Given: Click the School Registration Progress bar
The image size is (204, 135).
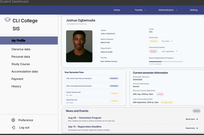Looking at the screenshot, I should pyautogui.click(x=166, y=61).
